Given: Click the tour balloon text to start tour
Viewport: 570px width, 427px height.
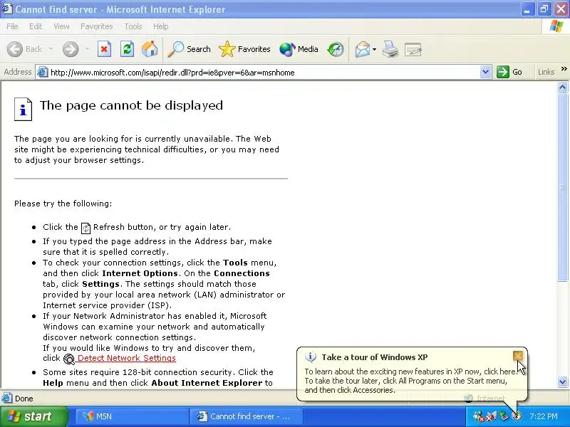Looking at the screenshot, I should click(x=410, y=381).
